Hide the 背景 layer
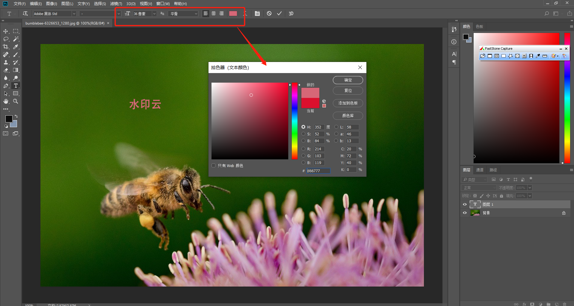 pyautogui.click(x=465, y=213)
